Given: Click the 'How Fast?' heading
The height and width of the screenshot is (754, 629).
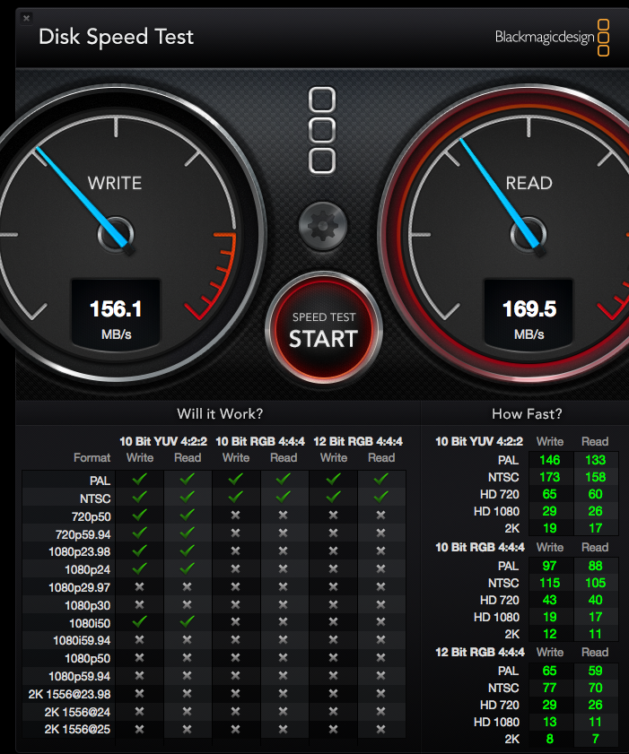Looking at the screenshot, I should (527, 413).
